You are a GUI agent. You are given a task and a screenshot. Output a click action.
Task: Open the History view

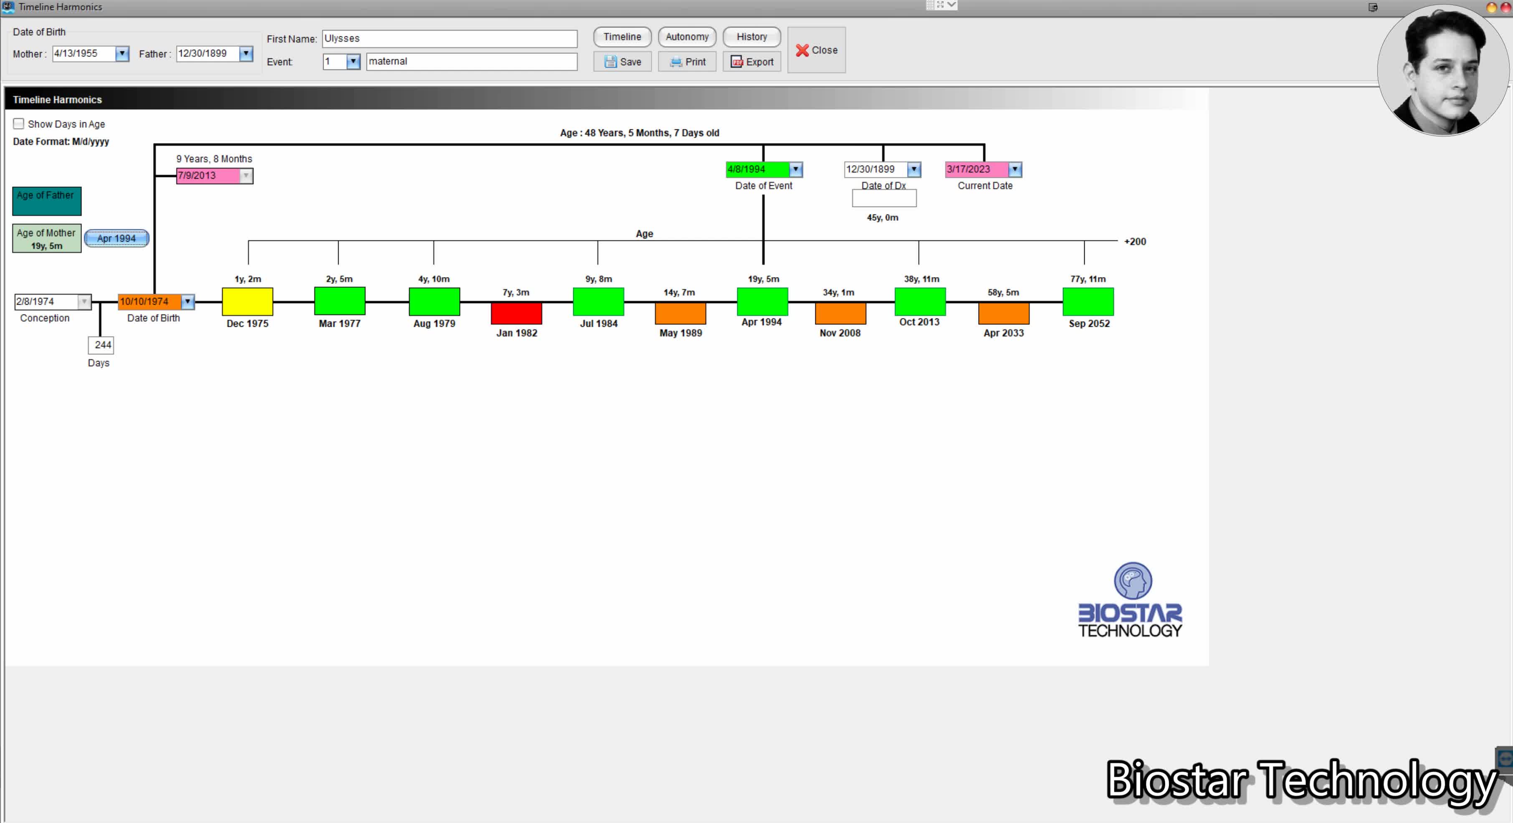point(751,36)
